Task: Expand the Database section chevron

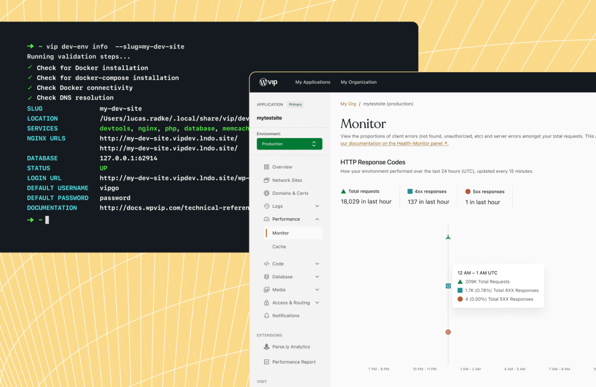Action: [x=317, y=277]
